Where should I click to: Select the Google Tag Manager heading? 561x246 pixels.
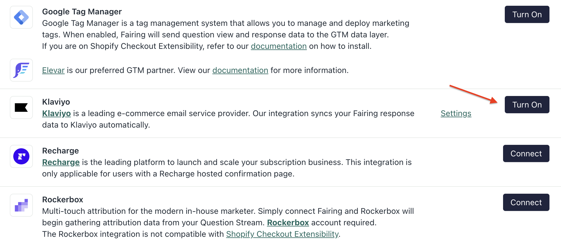pos(82,12)
